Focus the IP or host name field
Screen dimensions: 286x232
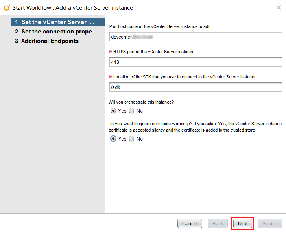(196, 37)
